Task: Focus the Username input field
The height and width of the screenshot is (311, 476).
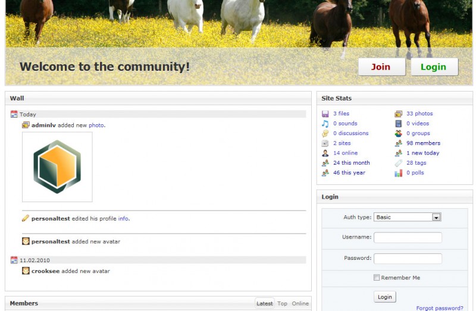Action: coord(408,237)
